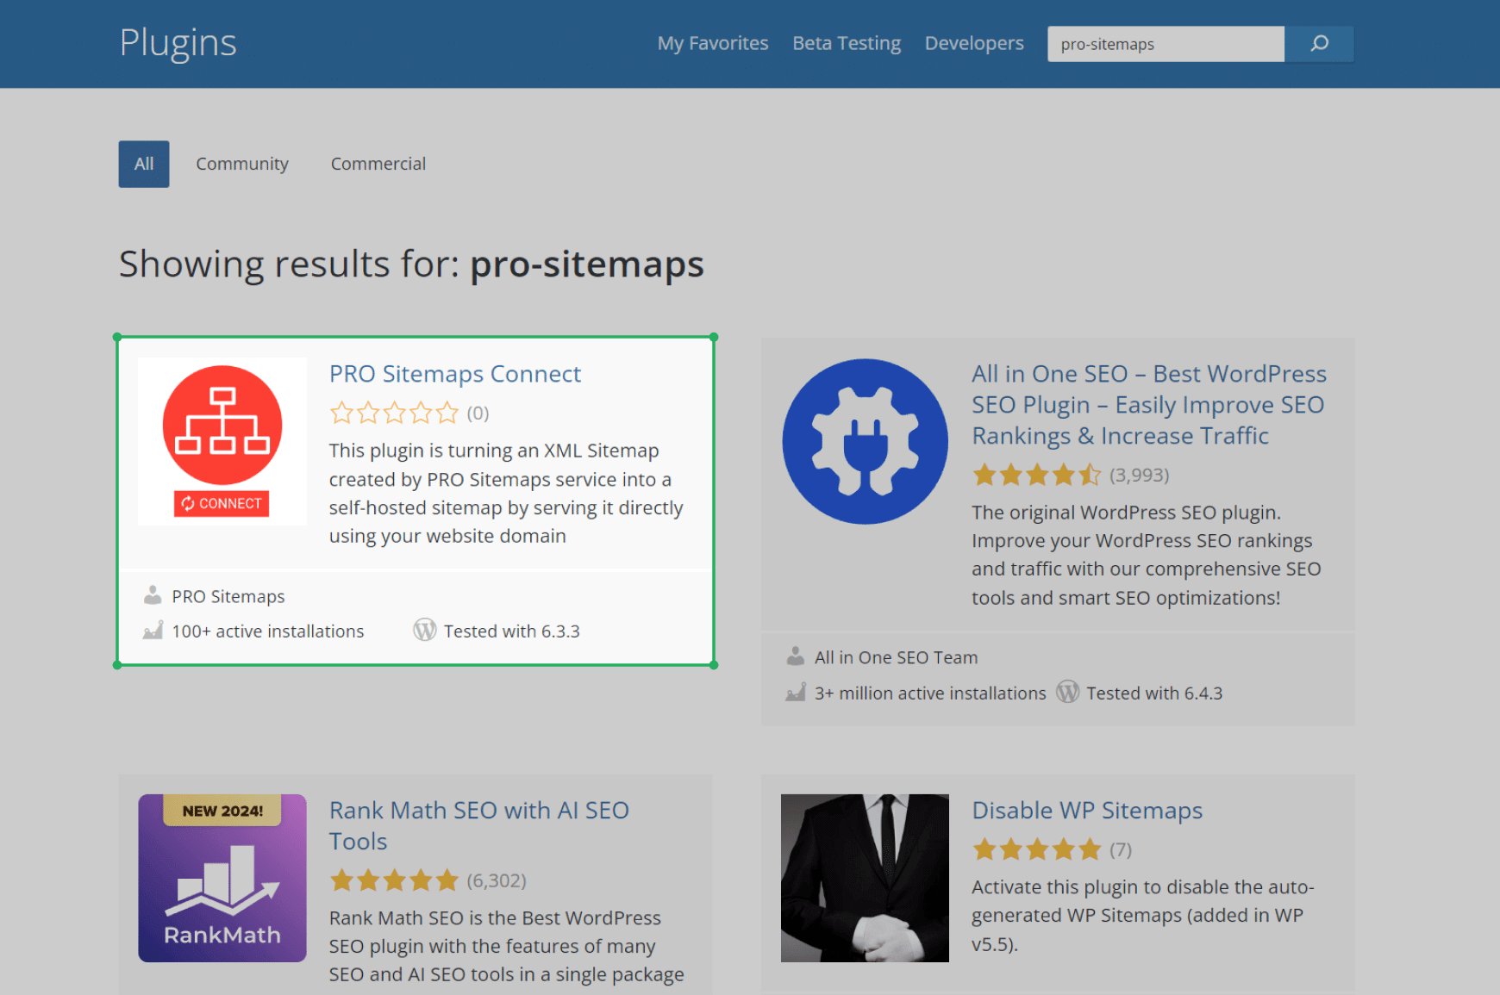1500x995 pixels.
Task: Click the All in One SEO star rating
Action: click(x=1037, y=475)
